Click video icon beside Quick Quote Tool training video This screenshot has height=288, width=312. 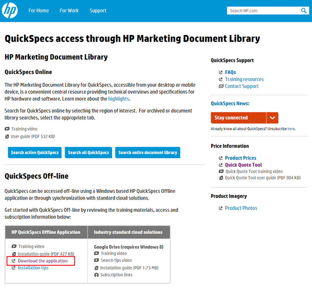tap(221, 171)
